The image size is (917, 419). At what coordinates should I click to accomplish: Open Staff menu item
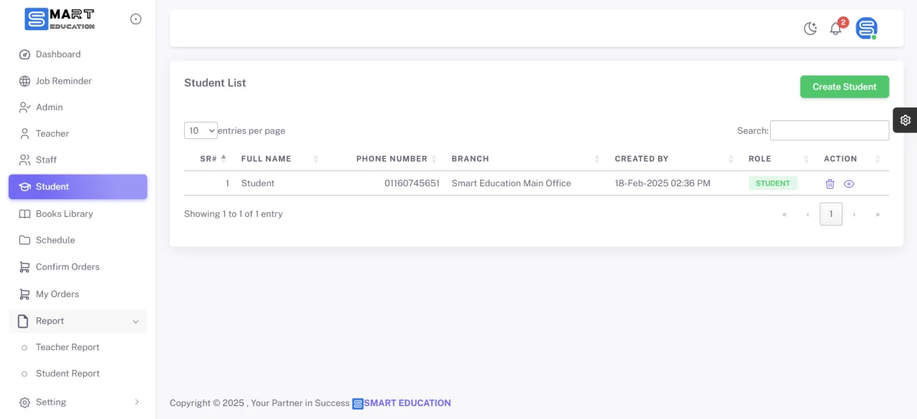(77, 160)
